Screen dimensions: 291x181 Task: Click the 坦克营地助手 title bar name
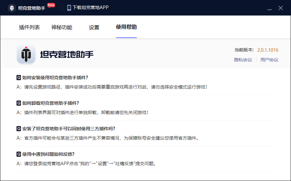tap(32, 8)
